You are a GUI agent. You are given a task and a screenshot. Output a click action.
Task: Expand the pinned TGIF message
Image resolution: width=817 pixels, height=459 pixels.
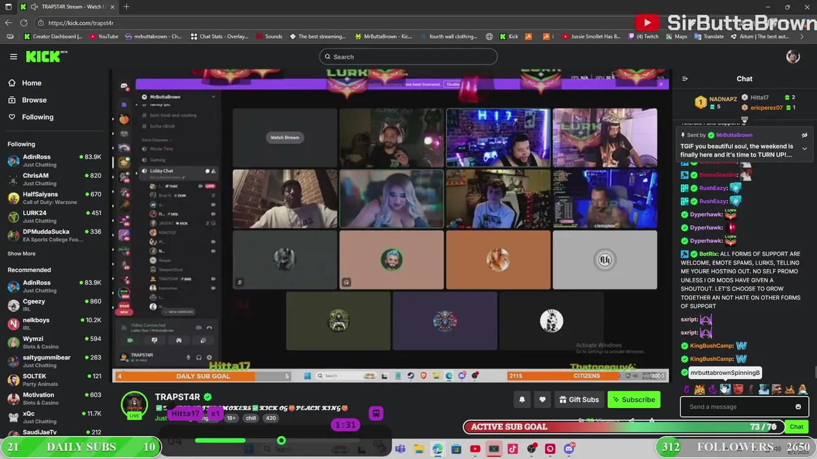[804, 149]
